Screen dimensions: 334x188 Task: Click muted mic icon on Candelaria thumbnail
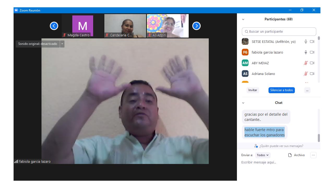107,35
